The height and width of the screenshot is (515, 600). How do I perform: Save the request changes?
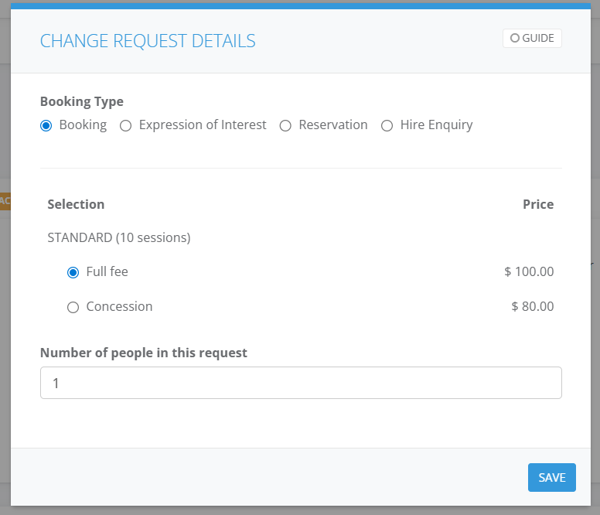point(552,478)
